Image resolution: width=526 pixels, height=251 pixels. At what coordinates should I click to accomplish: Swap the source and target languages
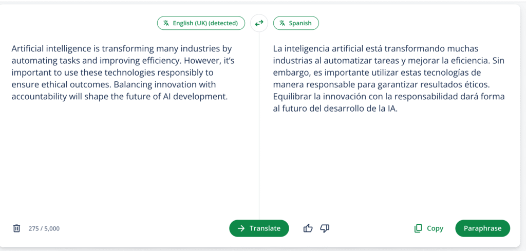(259, 23)
